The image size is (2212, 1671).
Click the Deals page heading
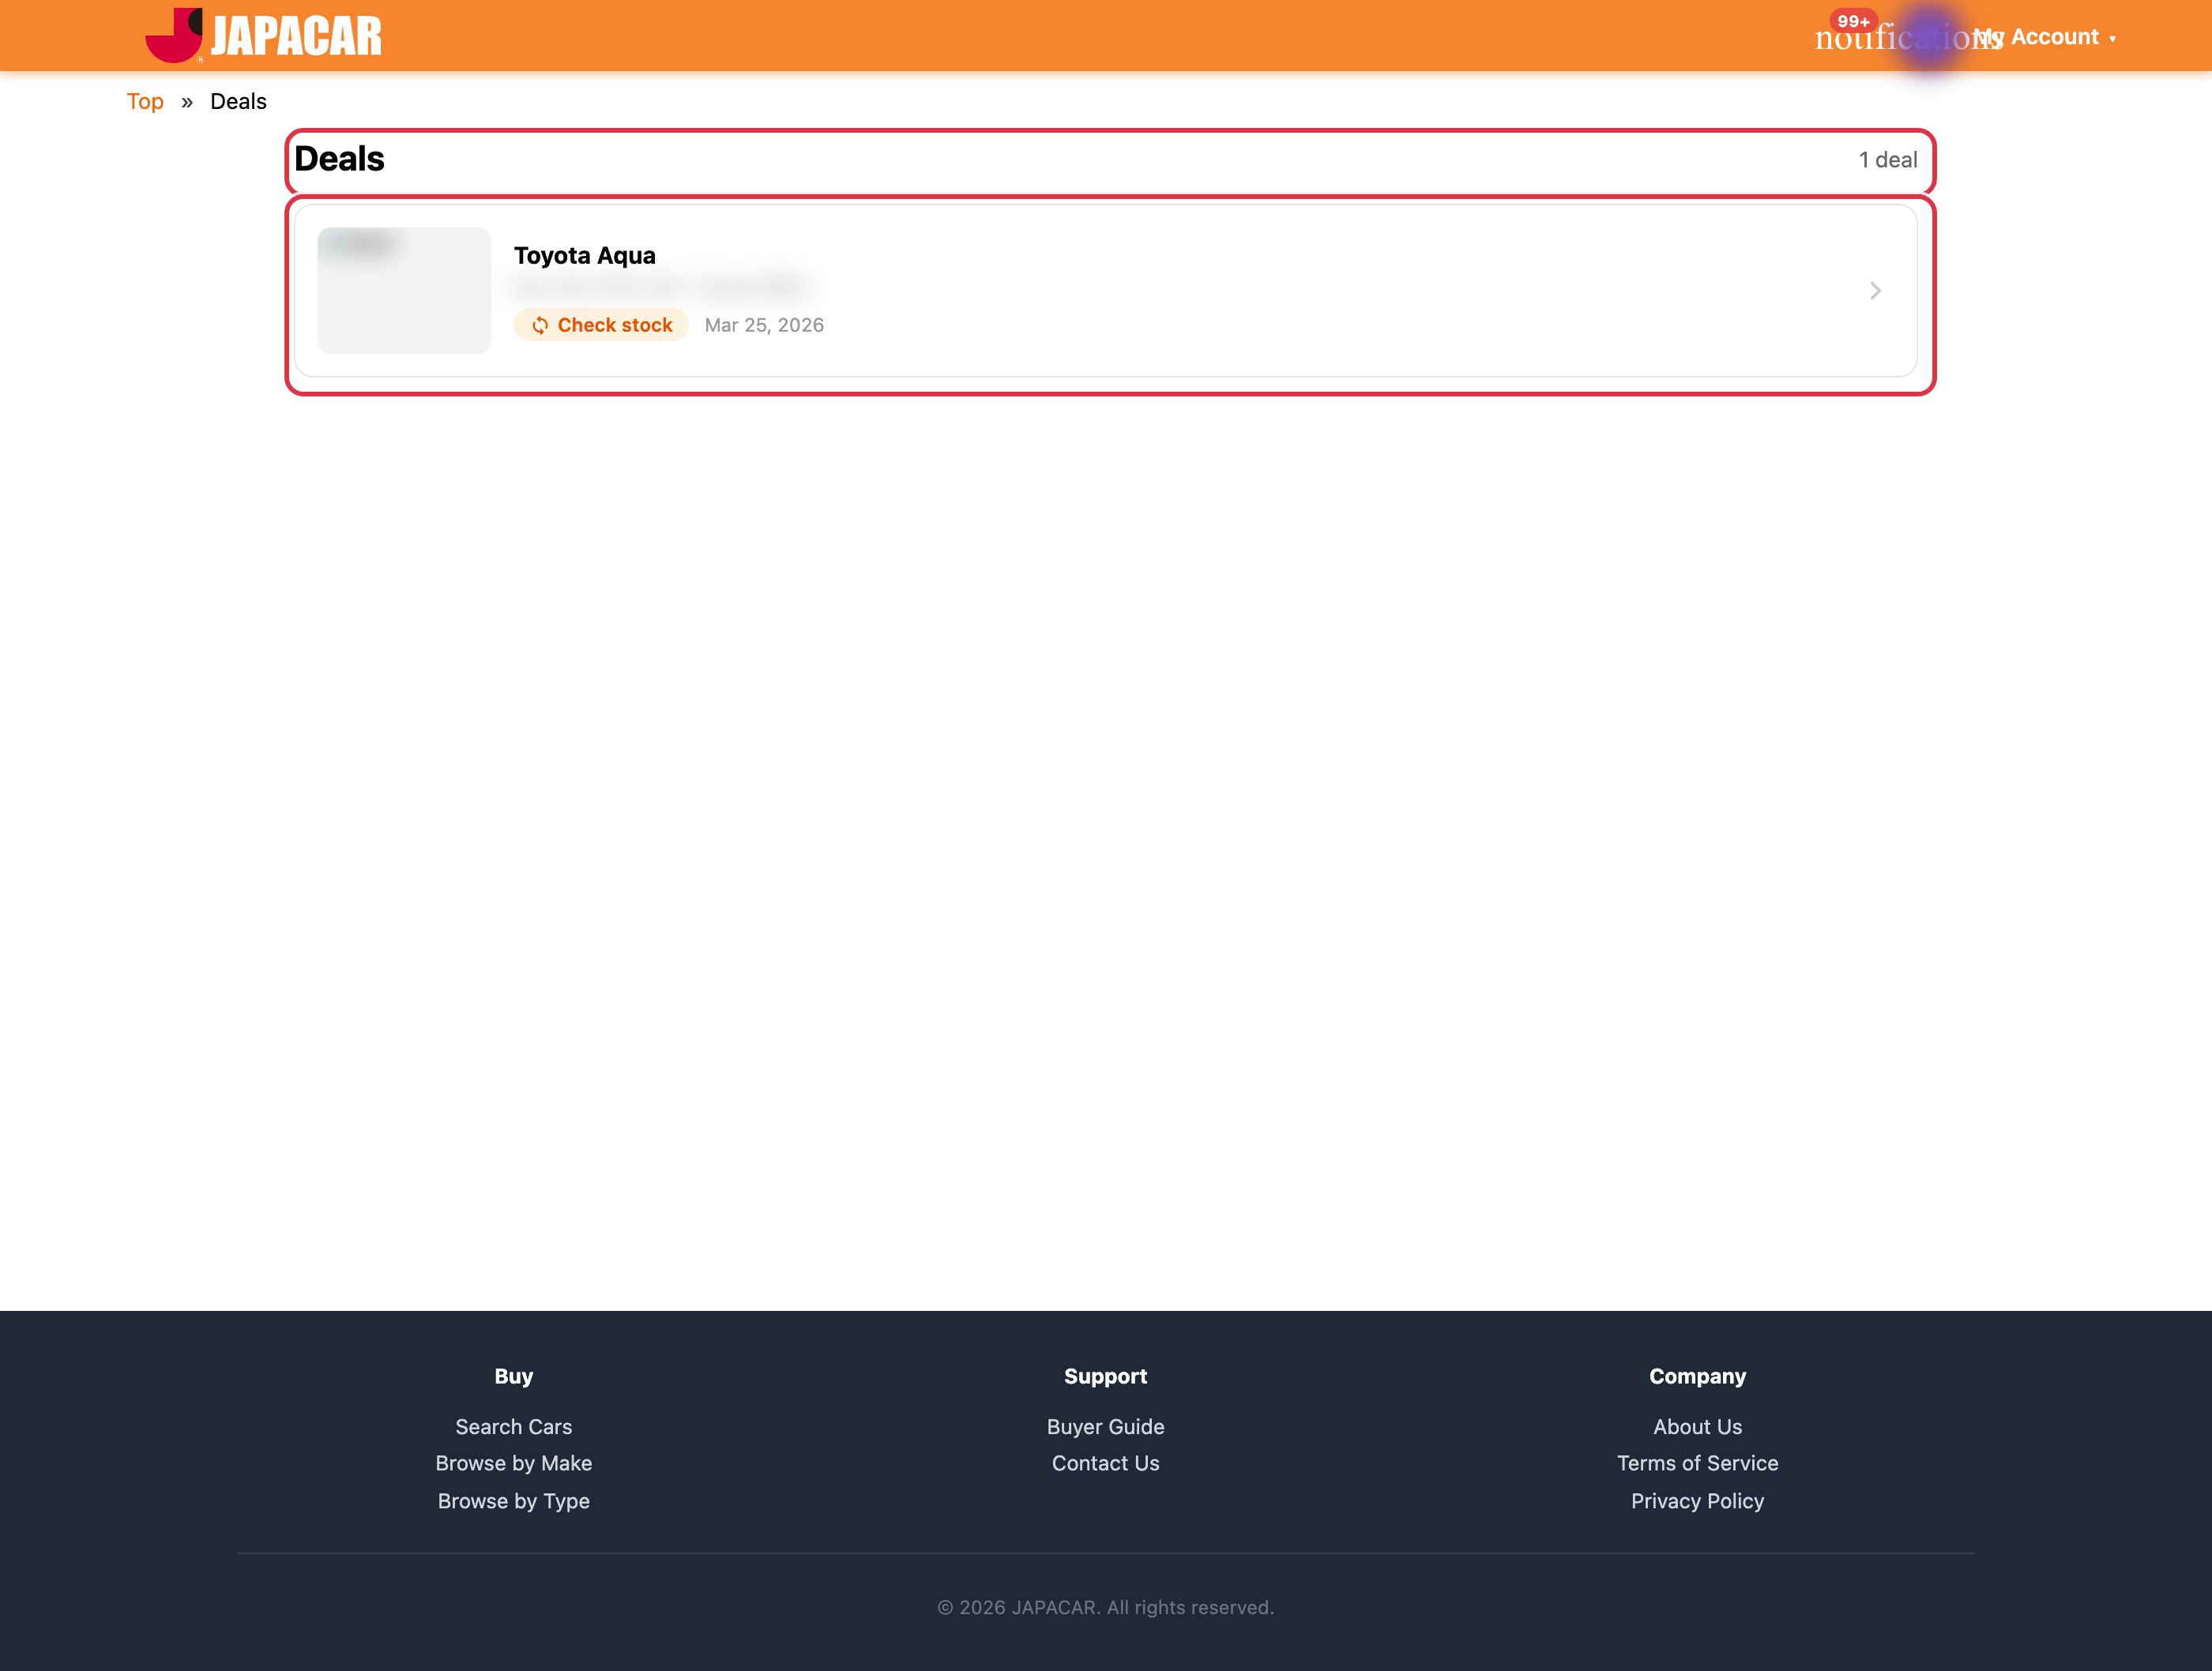339,159
